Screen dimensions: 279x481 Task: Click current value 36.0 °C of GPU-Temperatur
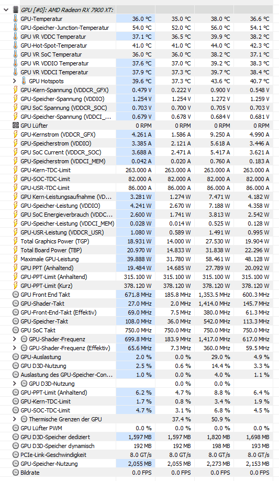[142, 19]
